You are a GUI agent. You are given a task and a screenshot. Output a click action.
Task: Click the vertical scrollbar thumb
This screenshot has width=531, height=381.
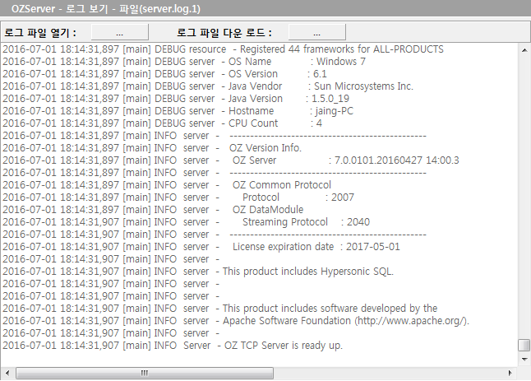coord(524,345)
